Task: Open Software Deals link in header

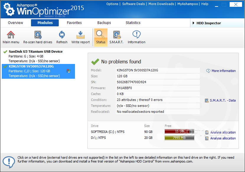Action: click(133, 4)
